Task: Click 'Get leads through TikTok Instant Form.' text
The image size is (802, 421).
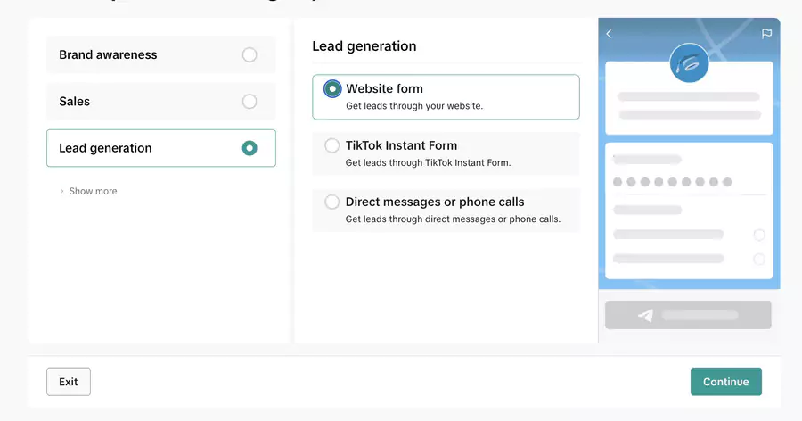Action: (x=428, y=163)
